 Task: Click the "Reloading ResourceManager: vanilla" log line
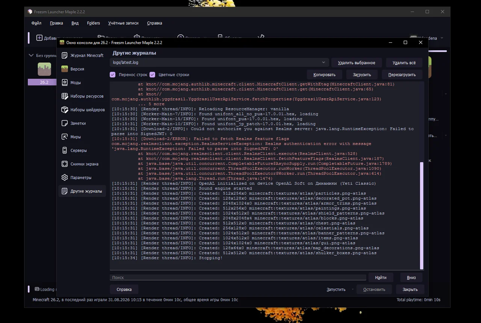200,109
